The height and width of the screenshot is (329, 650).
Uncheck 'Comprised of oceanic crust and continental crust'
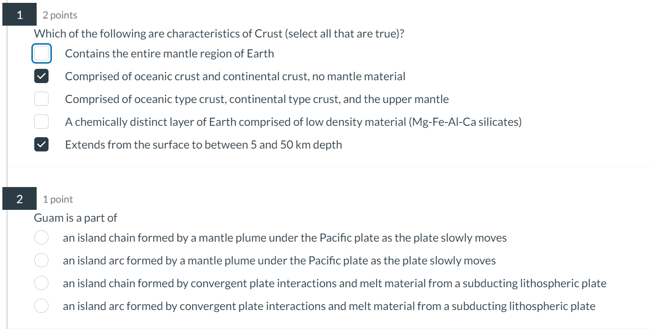(x=41, y=76)
